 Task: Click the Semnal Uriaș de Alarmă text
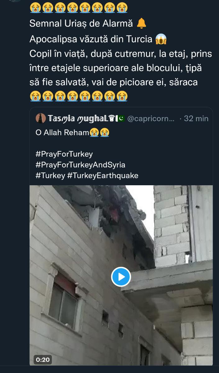tap(81, 23)
